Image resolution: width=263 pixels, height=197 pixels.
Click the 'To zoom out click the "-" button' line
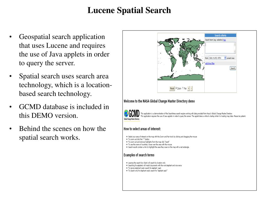click(x=139, y=139)
